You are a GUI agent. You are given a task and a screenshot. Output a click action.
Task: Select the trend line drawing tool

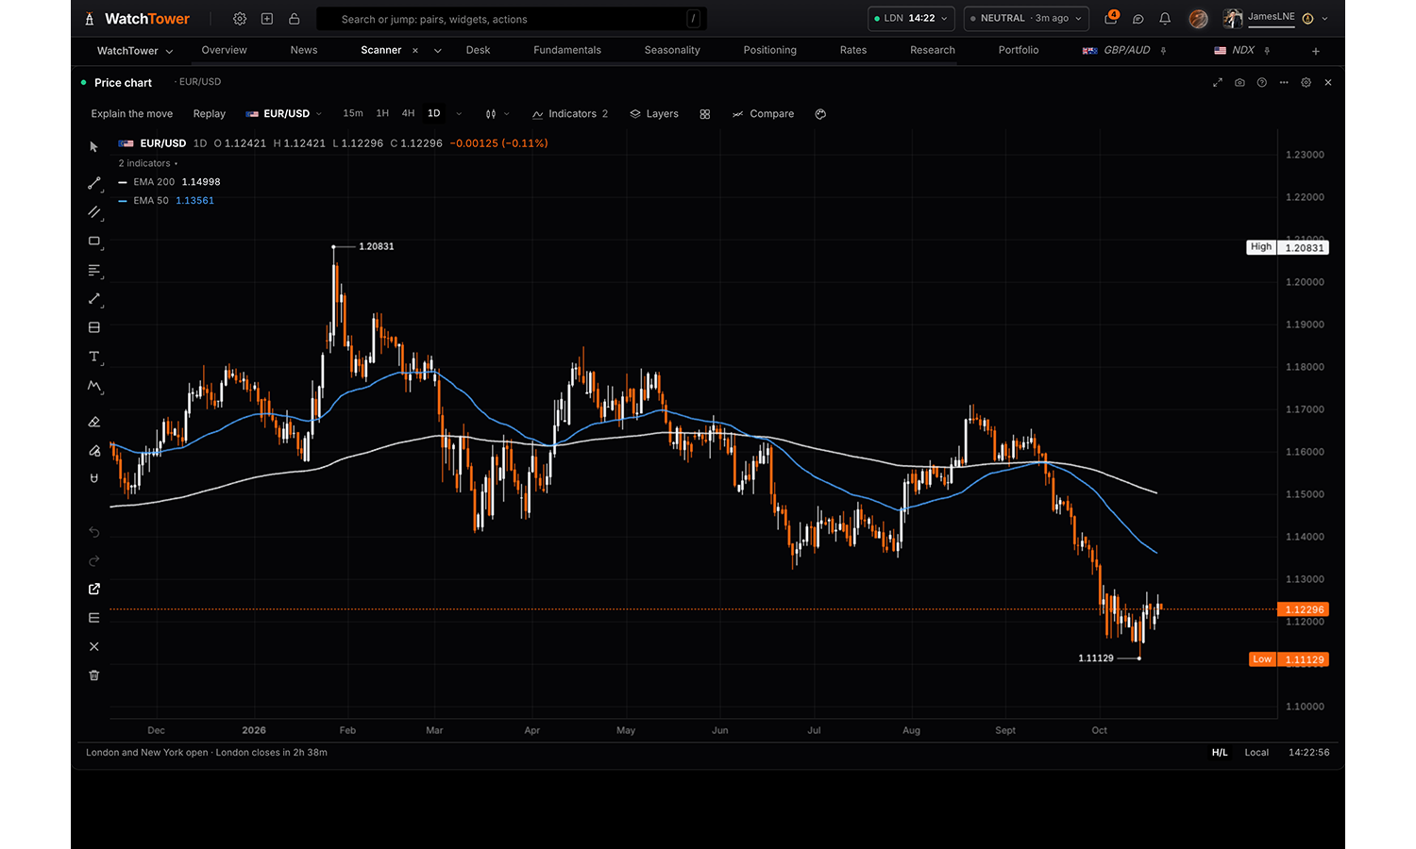tap(94, 183)
